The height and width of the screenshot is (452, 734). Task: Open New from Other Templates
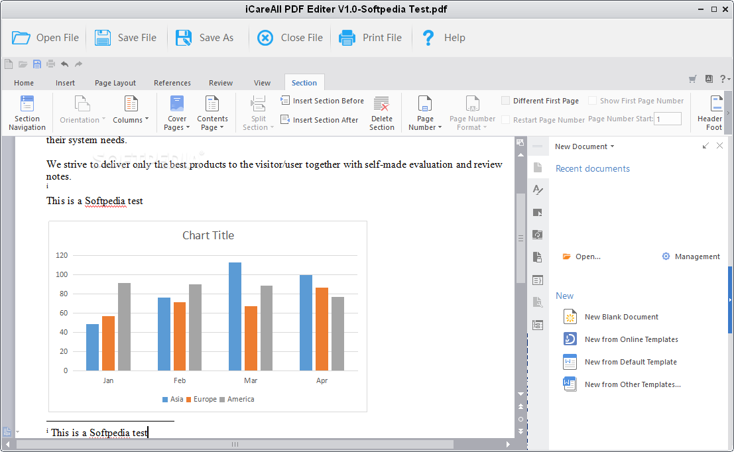point(622,384)
